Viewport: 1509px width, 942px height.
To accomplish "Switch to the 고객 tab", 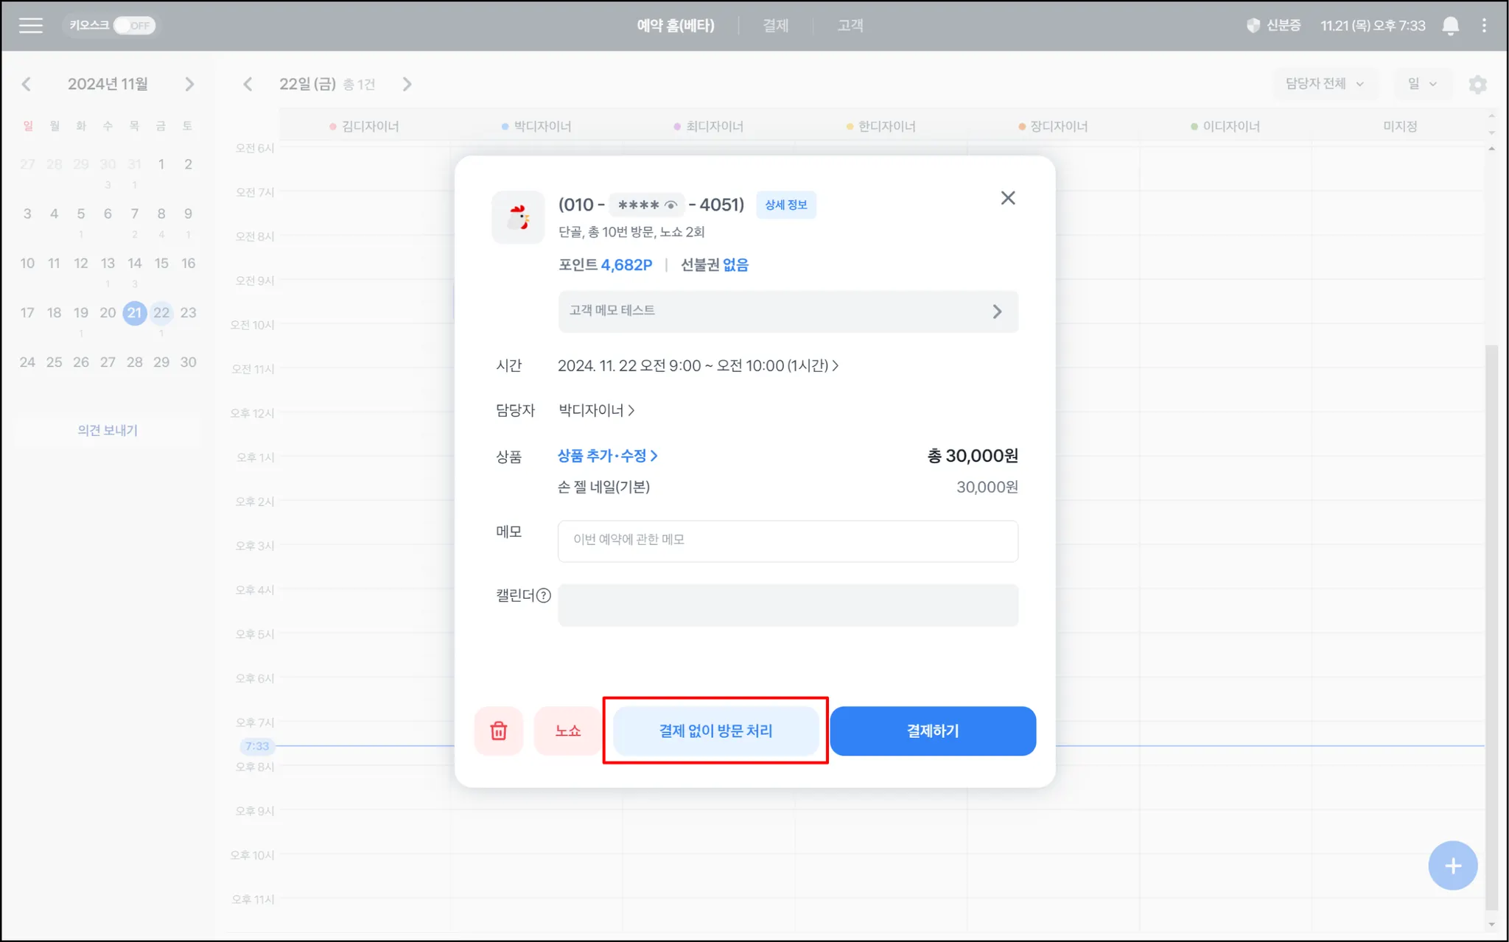I will tap(850, 26).
